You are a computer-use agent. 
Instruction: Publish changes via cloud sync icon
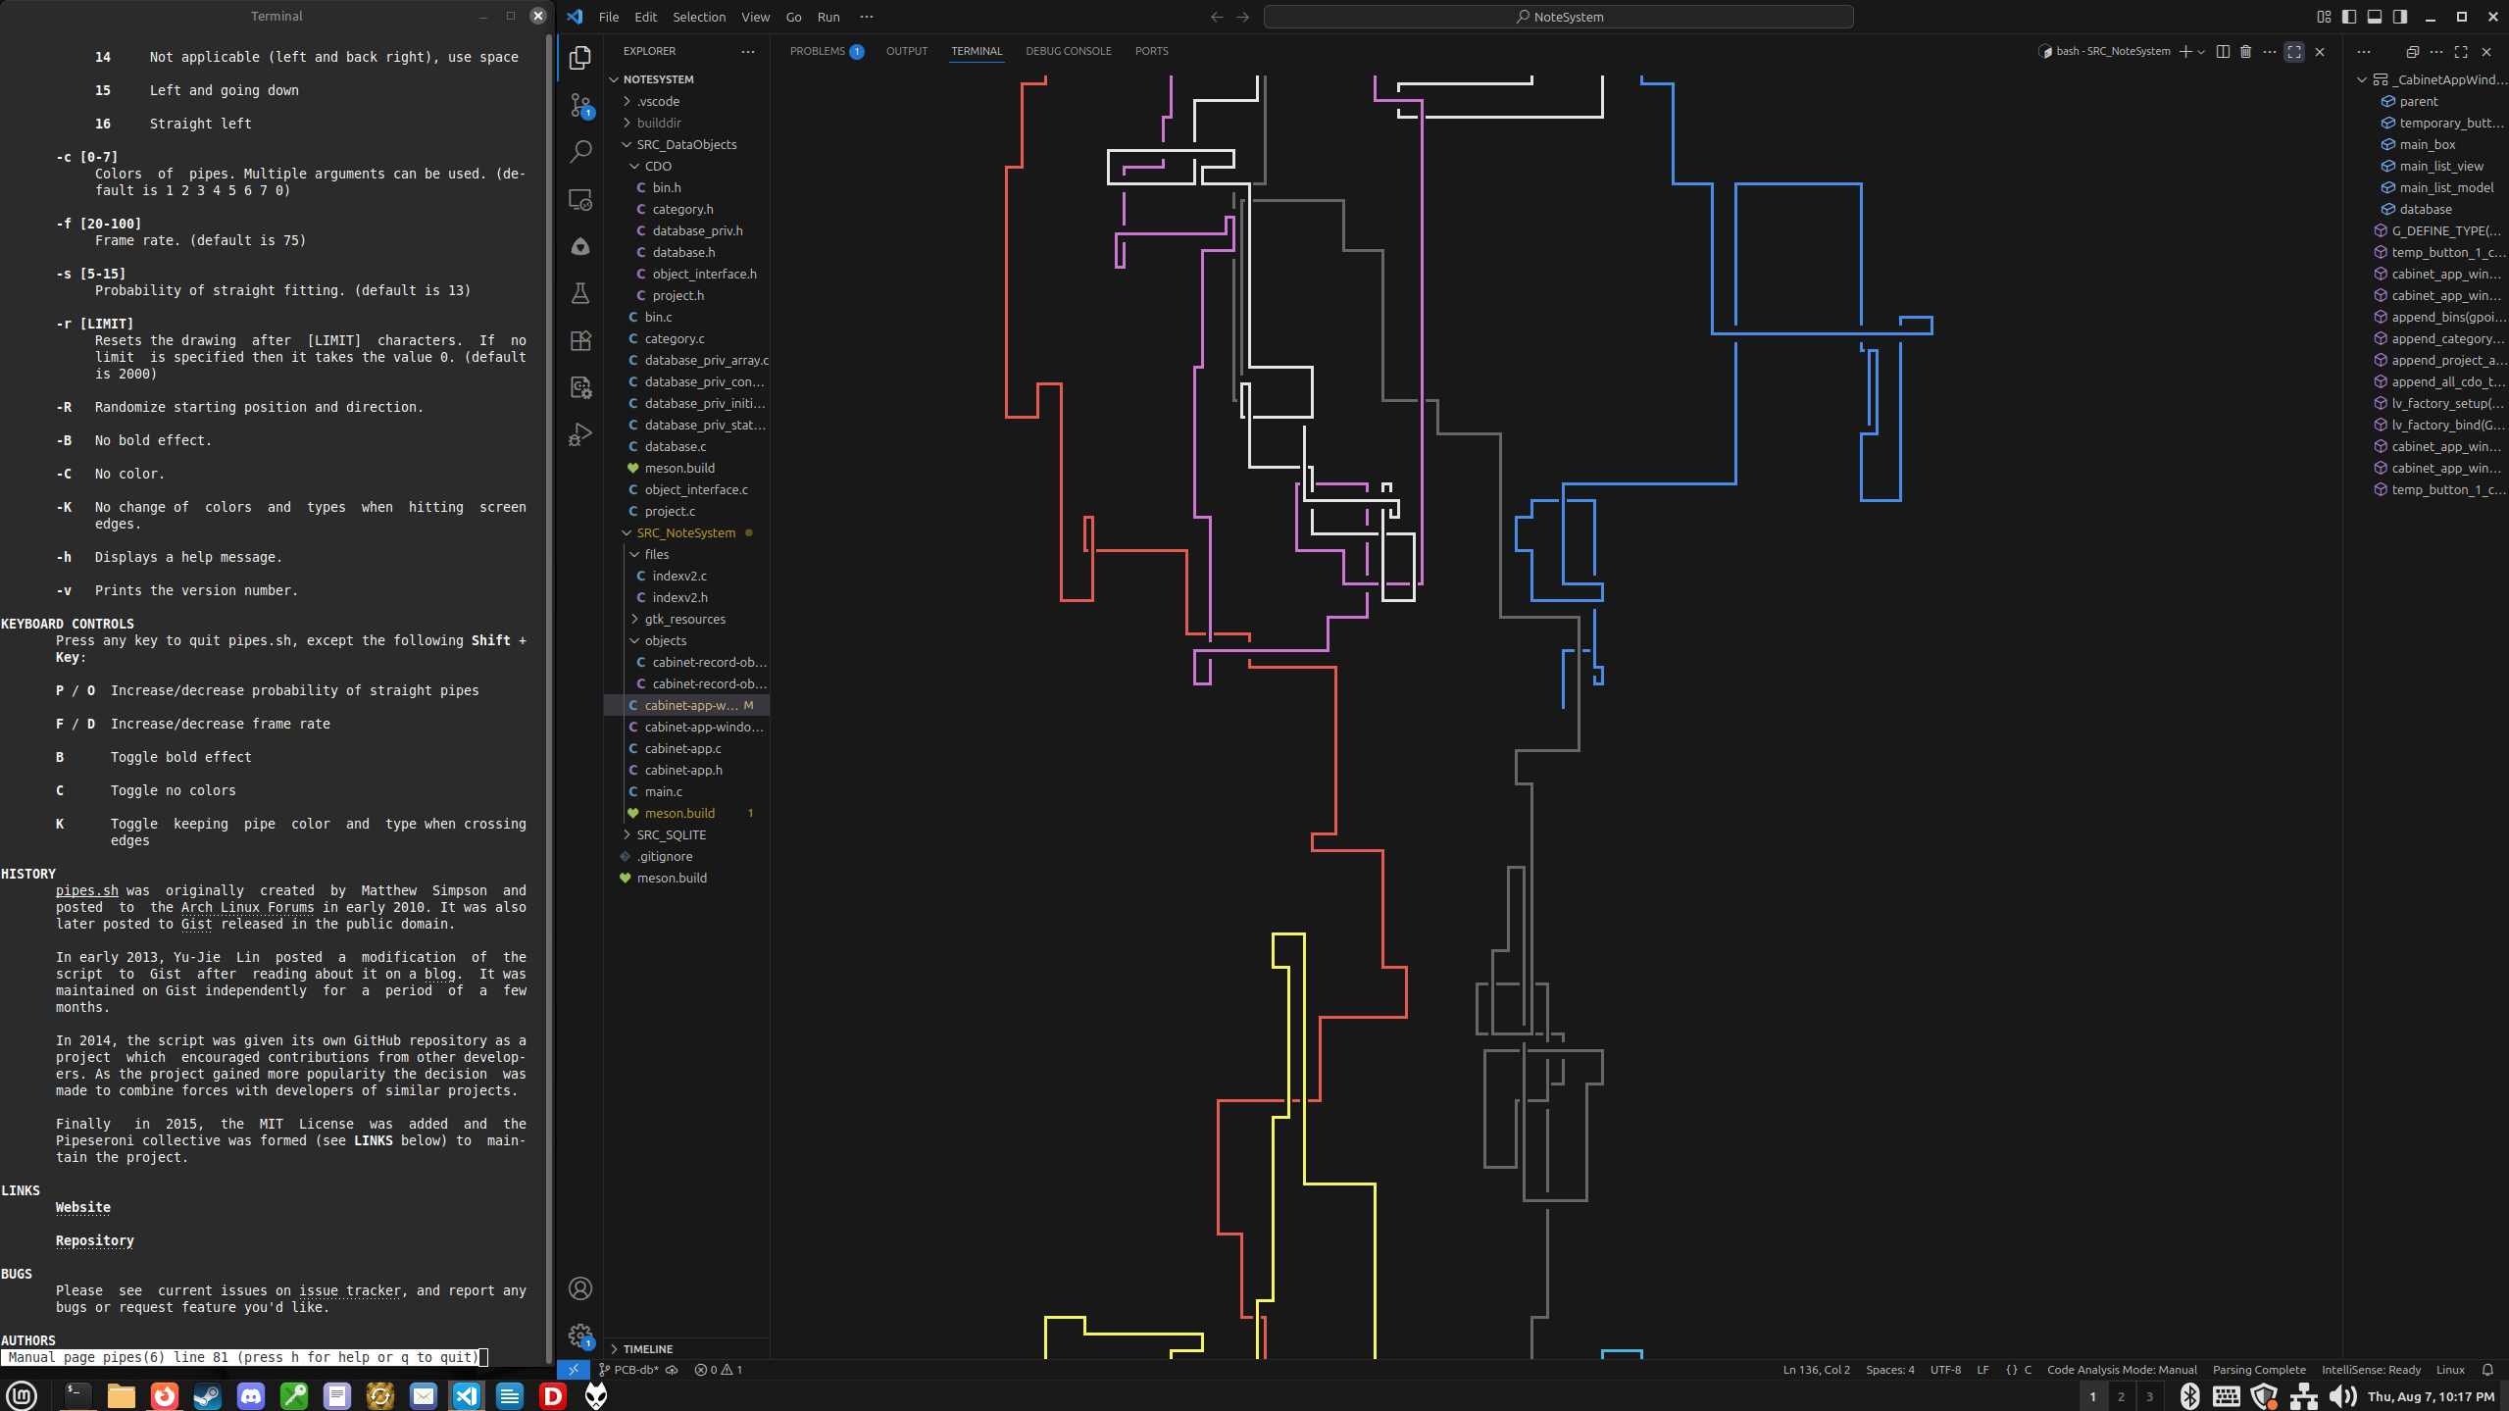pos(673,1370)
